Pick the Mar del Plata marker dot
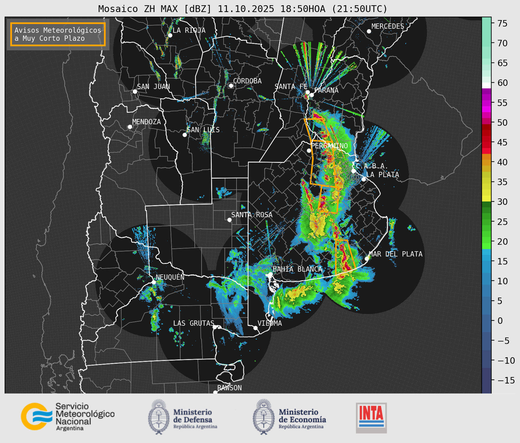The height and width of the screenshot is (443, 520). [367, 258]
